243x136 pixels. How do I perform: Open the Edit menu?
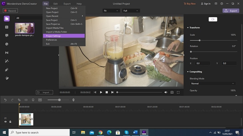click(x=55, y=4)
